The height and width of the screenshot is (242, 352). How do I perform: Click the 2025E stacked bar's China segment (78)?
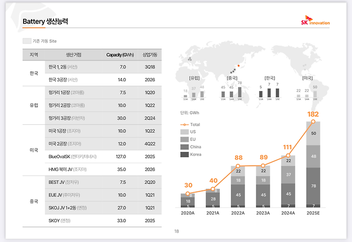pos(313,186)
